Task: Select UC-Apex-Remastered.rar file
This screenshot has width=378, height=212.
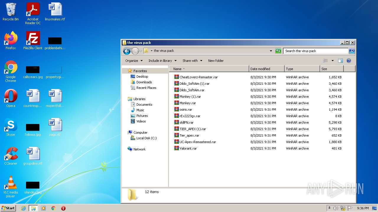Action: click(x=198, y=142)
